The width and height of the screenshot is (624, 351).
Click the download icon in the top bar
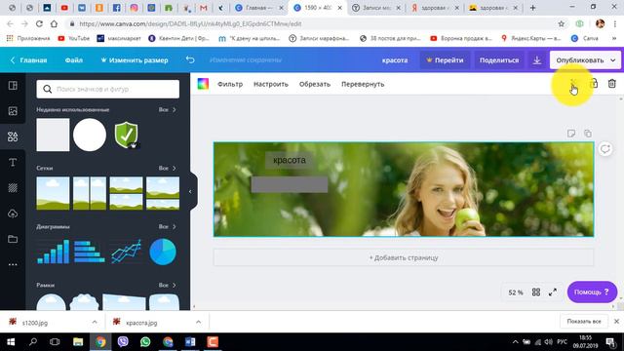point(537,60)
